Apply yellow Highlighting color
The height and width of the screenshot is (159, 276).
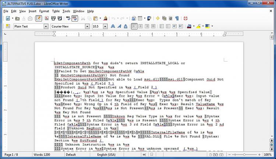tap(199, 26)
